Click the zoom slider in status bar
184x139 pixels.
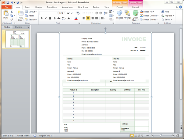coord(160,135)
